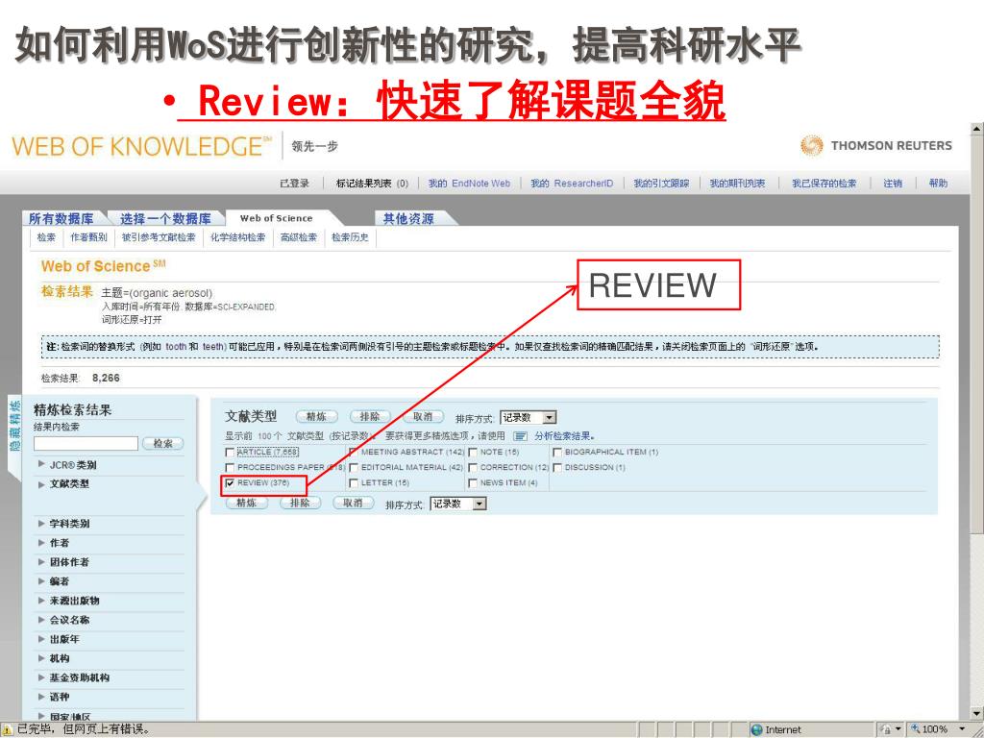Open the 检索 sub-tab

[x=46, y=237]
